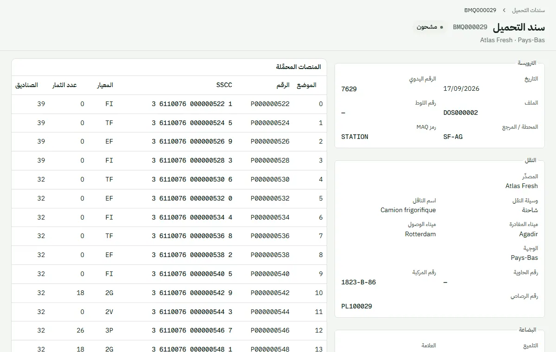556x352 pixels.
Task: Open the سندات التحميل breadcrumb link
Action: pos(528,10)
